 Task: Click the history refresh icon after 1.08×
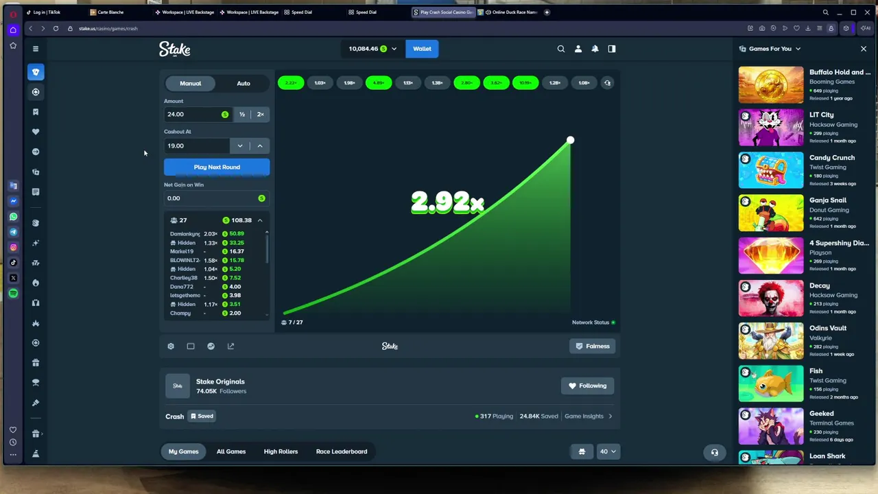pyautogui.click(x=607, y=83)
